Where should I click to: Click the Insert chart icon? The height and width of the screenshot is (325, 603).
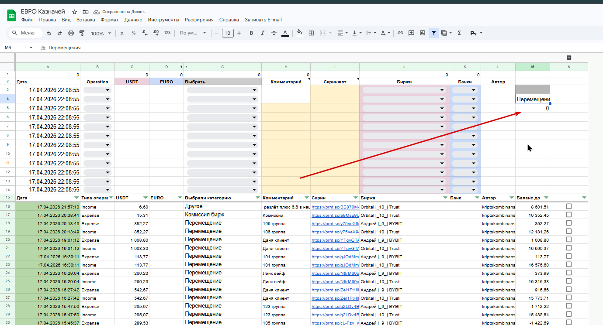click(423, 33)
